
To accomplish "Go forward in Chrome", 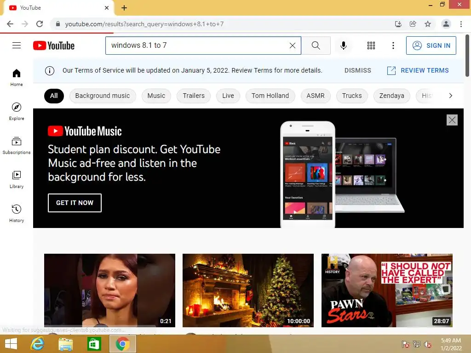I will tap(25, 24).
